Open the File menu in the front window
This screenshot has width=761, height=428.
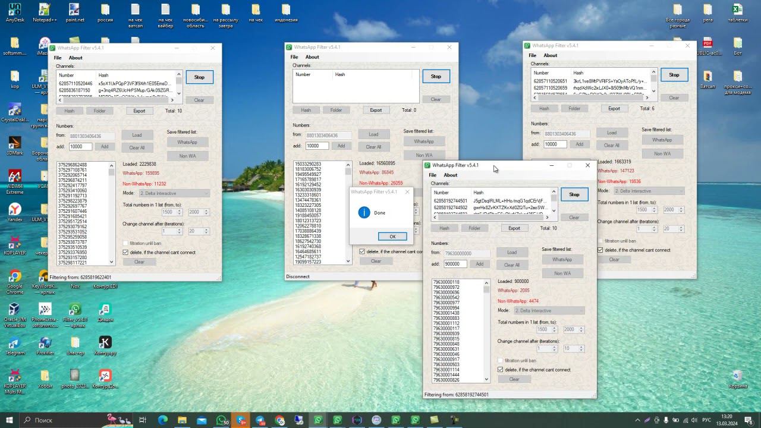tap(433, 175)
